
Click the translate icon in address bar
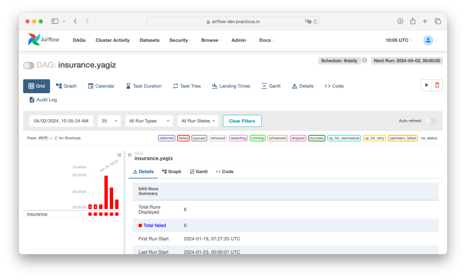click(x=308, y=22)
